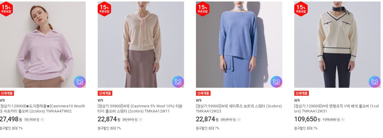Expand price info arrow for the semi-loose boatneck sweater
The height and width of the screenshot is (138, 383).
click(x=239, y=120)
